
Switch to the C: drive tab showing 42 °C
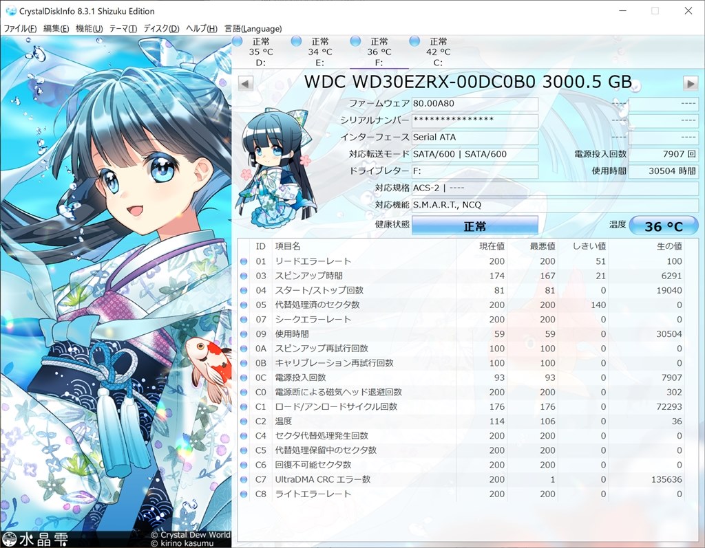(438, 52)
